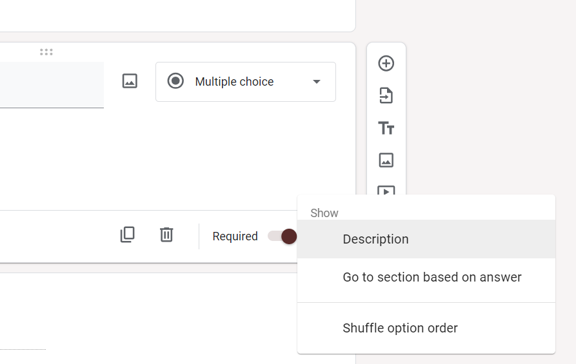576x364 pixels.
Task: Toggle the Required switch
Action: pos(283,236)
